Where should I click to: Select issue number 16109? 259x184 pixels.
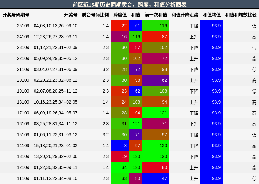pyautogui.click(x=23, y=124)
